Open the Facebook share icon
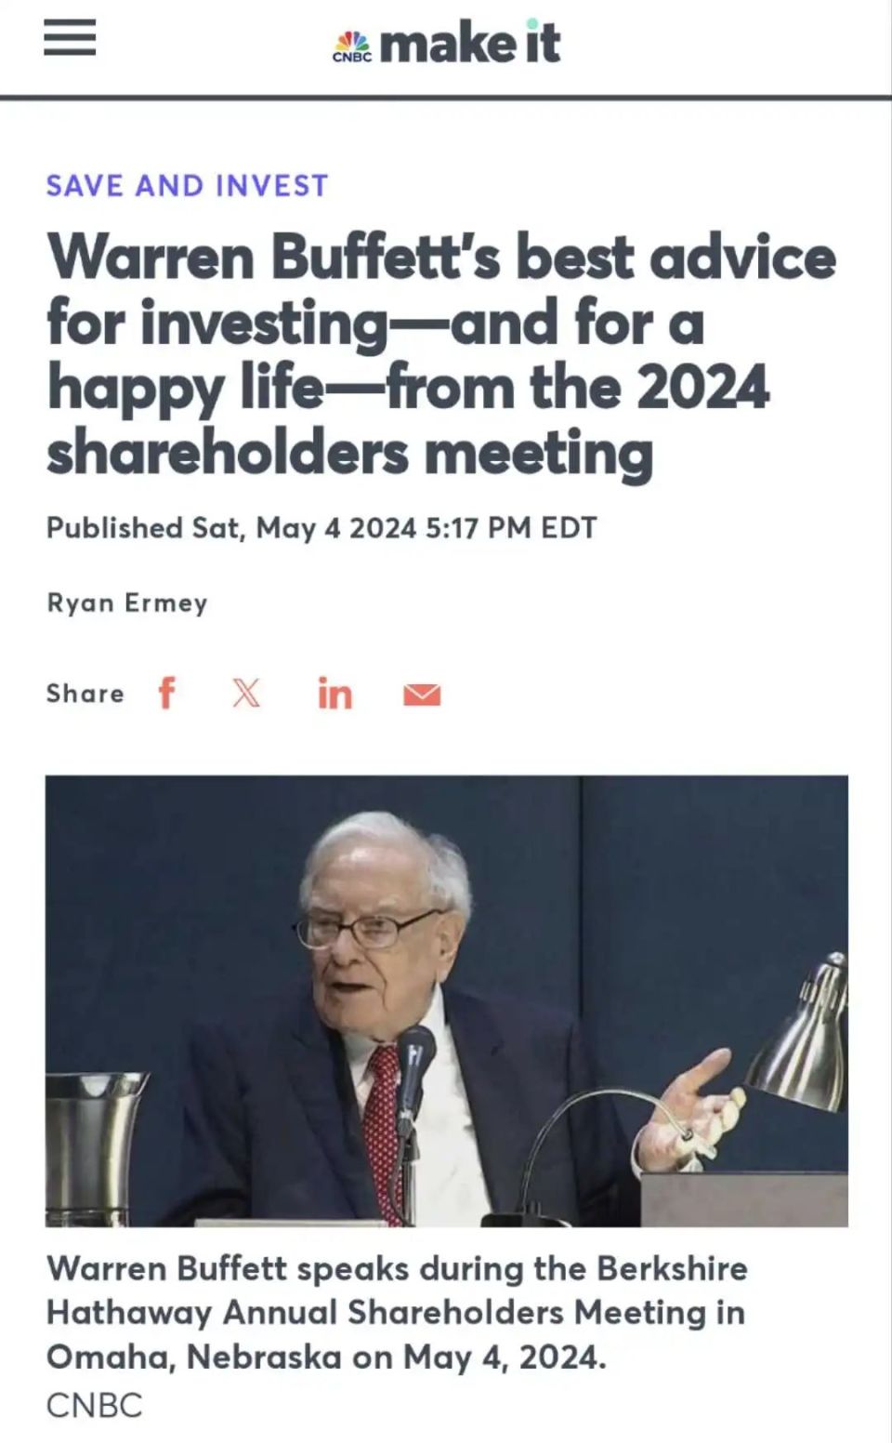Screen dimensions: 892x1443 click(x=168, y=693)
